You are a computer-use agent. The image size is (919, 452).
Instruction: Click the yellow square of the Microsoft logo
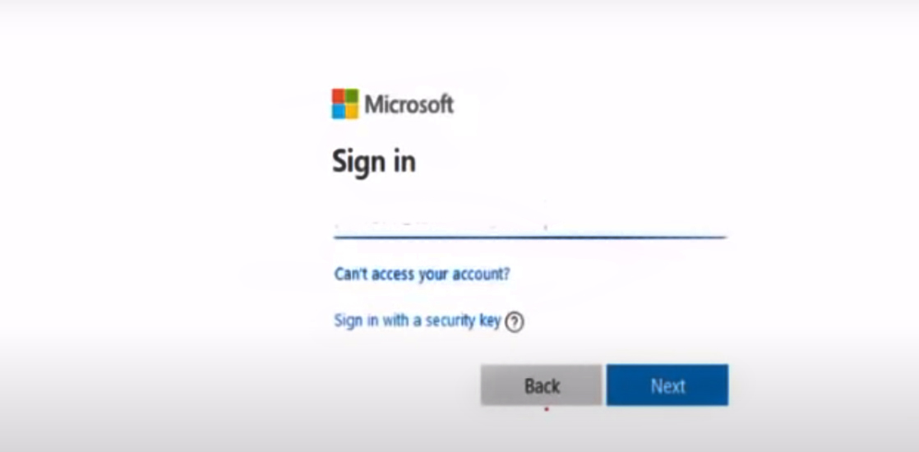[x=353, y=112]
